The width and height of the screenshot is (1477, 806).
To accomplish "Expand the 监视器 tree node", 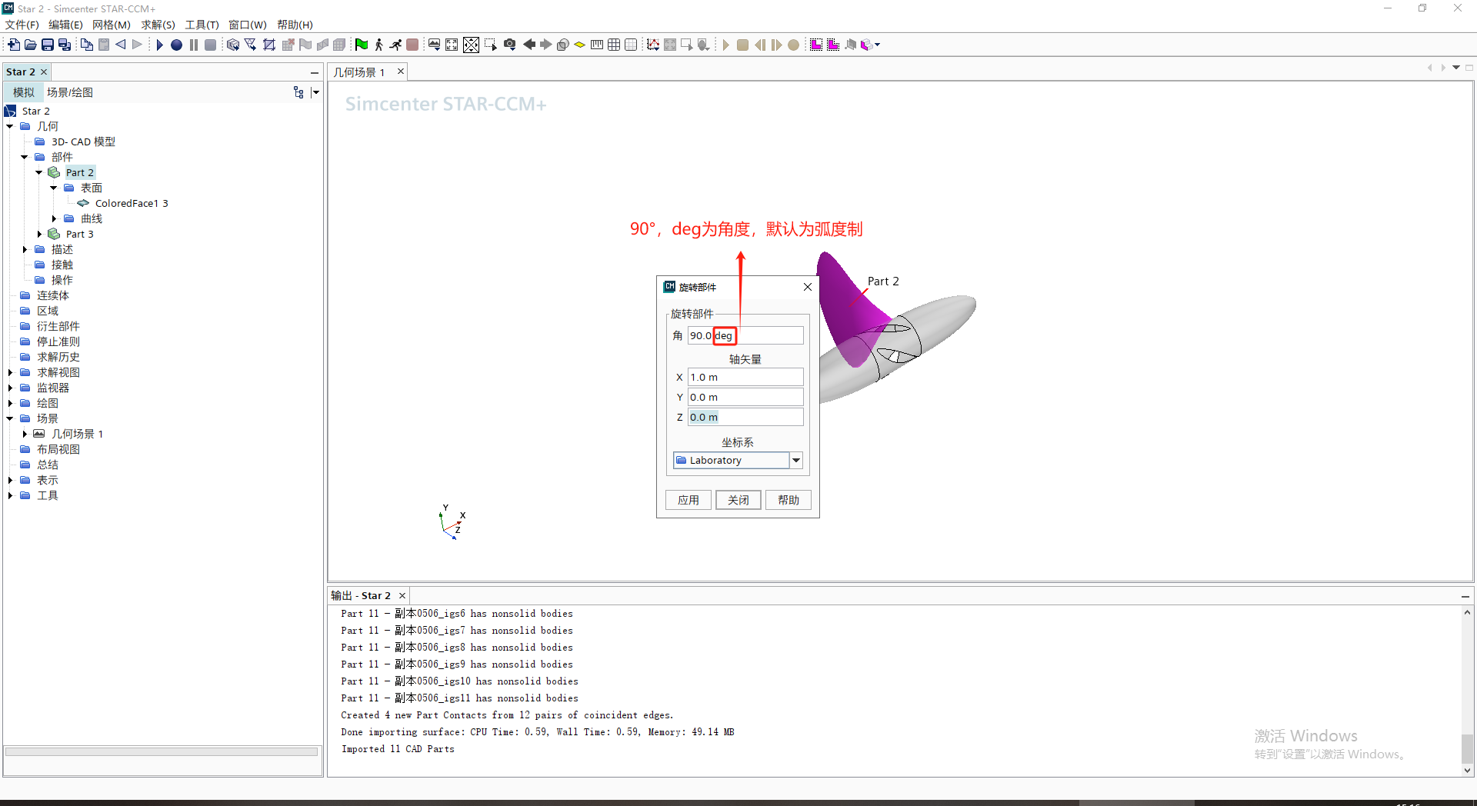I will pos(10,388).
